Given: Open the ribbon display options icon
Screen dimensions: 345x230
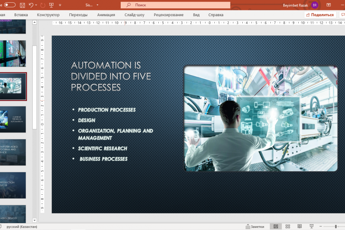Looking at the screenshot, I should click(329, 5).
